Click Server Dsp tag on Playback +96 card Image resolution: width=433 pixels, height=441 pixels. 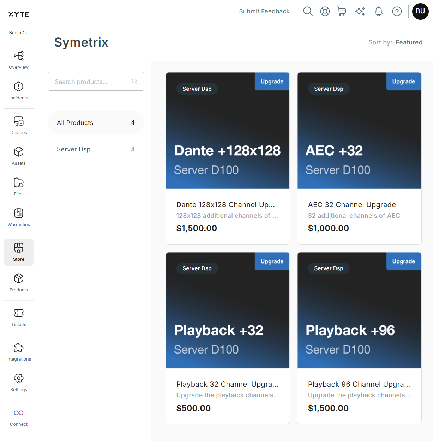(329, 268)
